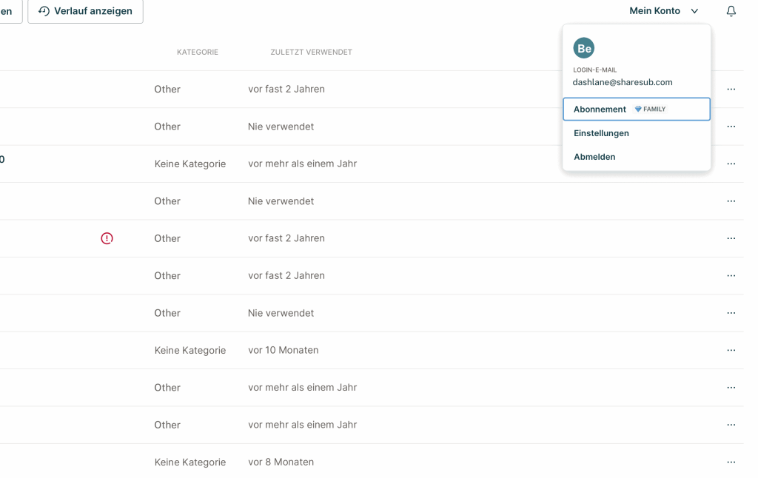Screen dimensions: 758x478
Task: Sort by the KATEGORIE column header
Action: click(x=197, y=53)
